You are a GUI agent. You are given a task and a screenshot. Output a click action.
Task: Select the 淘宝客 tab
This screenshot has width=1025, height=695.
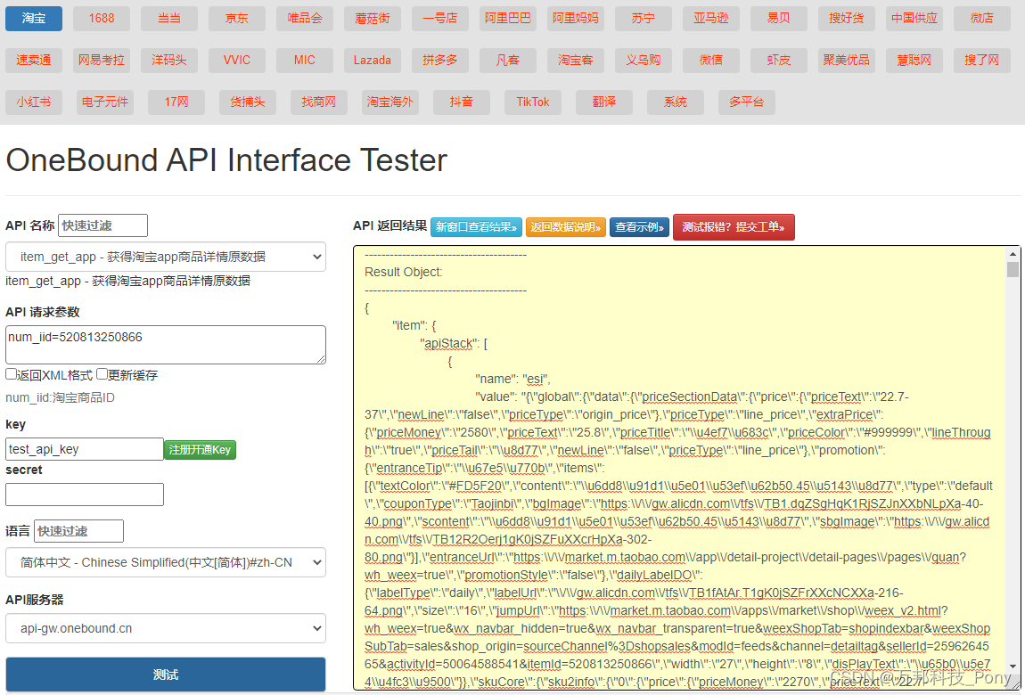575,60
